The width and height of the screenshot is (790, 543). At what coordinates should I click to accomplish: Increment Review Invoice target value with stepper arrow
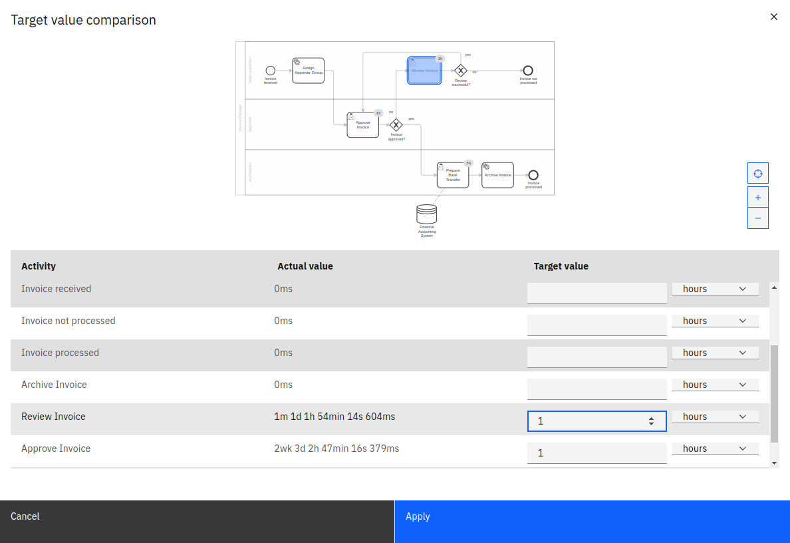point(650,418)
